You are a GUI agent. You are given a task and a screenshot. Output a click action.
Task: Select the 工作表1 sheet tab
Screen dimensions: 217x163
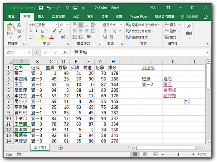(x=40, y=147)
